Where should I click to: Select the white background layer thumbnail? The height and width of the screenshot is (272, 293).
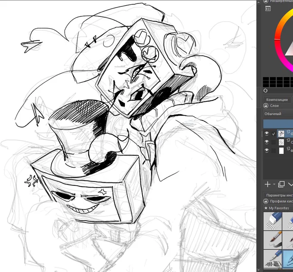click(281, 151)
